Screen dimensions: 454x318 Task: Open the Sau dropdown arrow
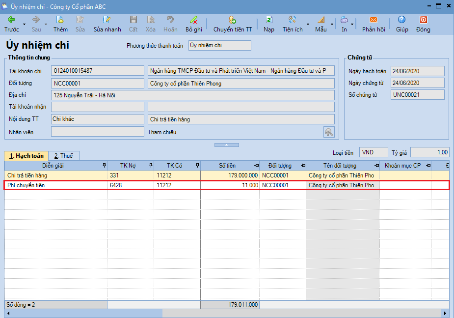pyautogui.click(x=46, y=25)
